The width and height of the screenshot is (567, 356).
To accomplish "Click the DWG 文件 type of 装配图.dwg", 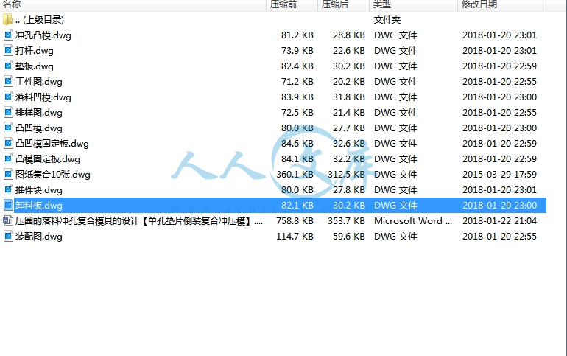I will click(395, 237).
